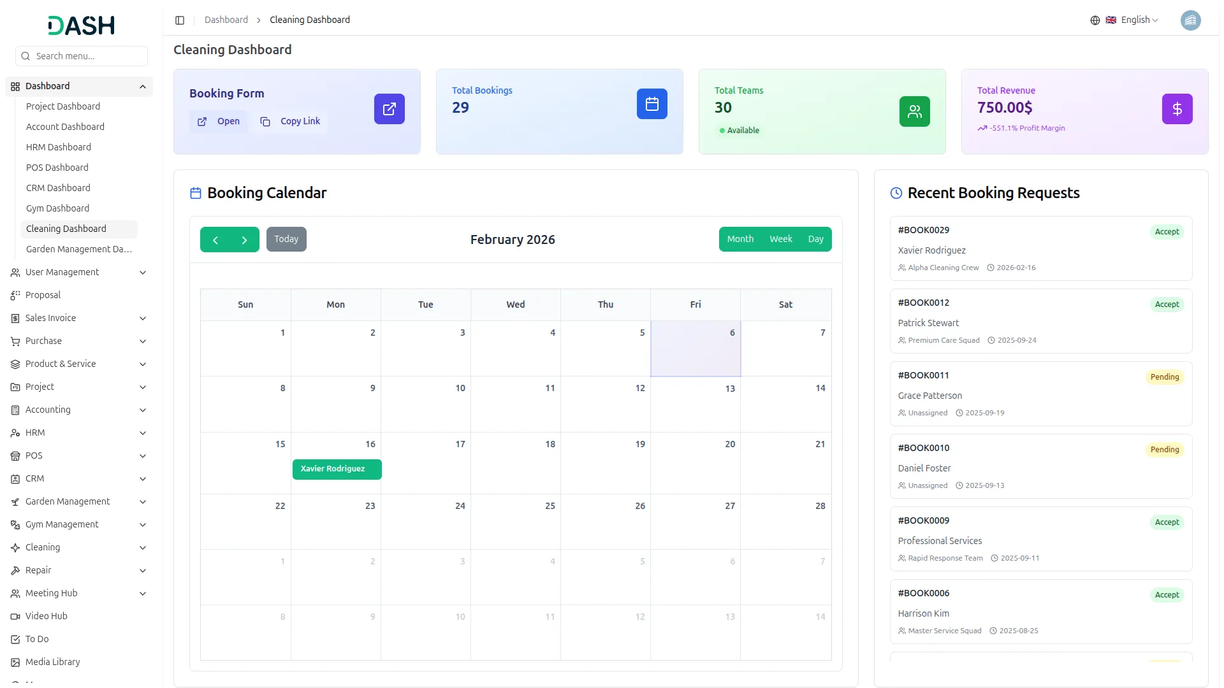1224x688 pixels.
Task: Switch calendar to Month view
Action: point(740,240)
